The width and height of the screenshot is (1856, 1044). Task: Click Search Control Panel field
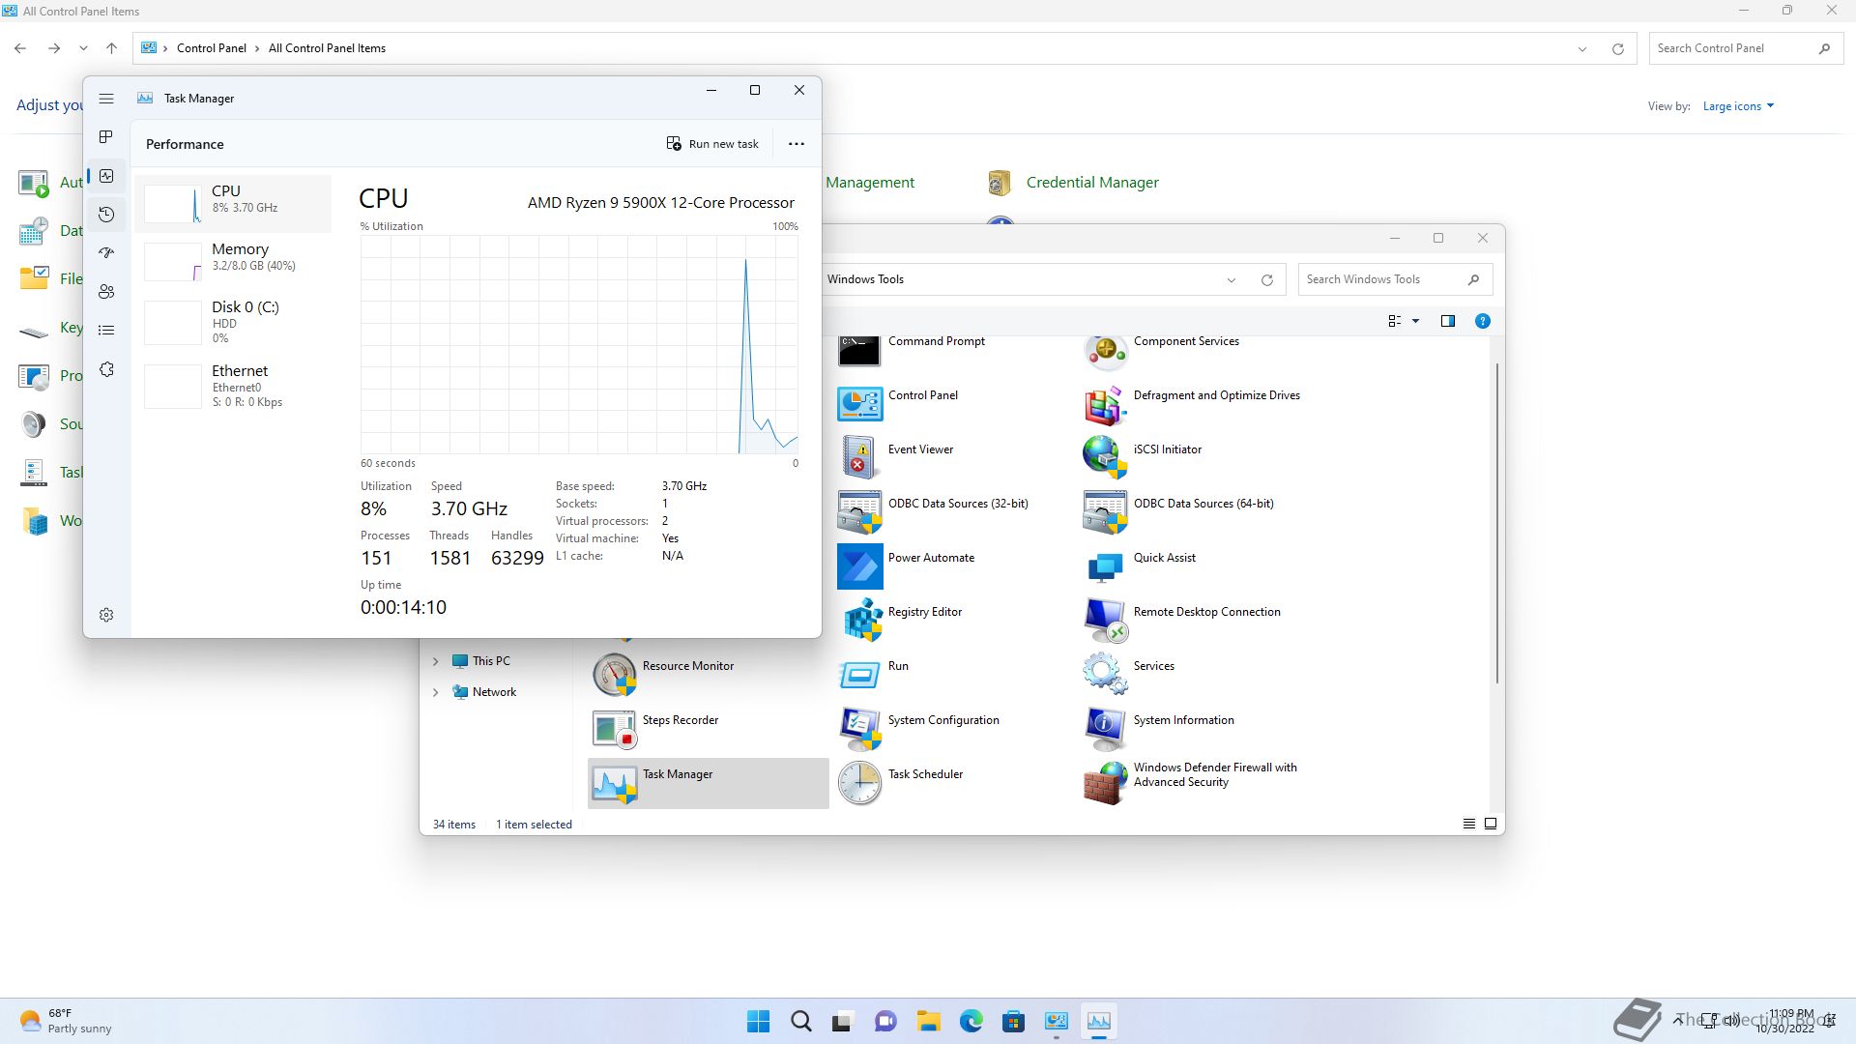click(1746, 48)
